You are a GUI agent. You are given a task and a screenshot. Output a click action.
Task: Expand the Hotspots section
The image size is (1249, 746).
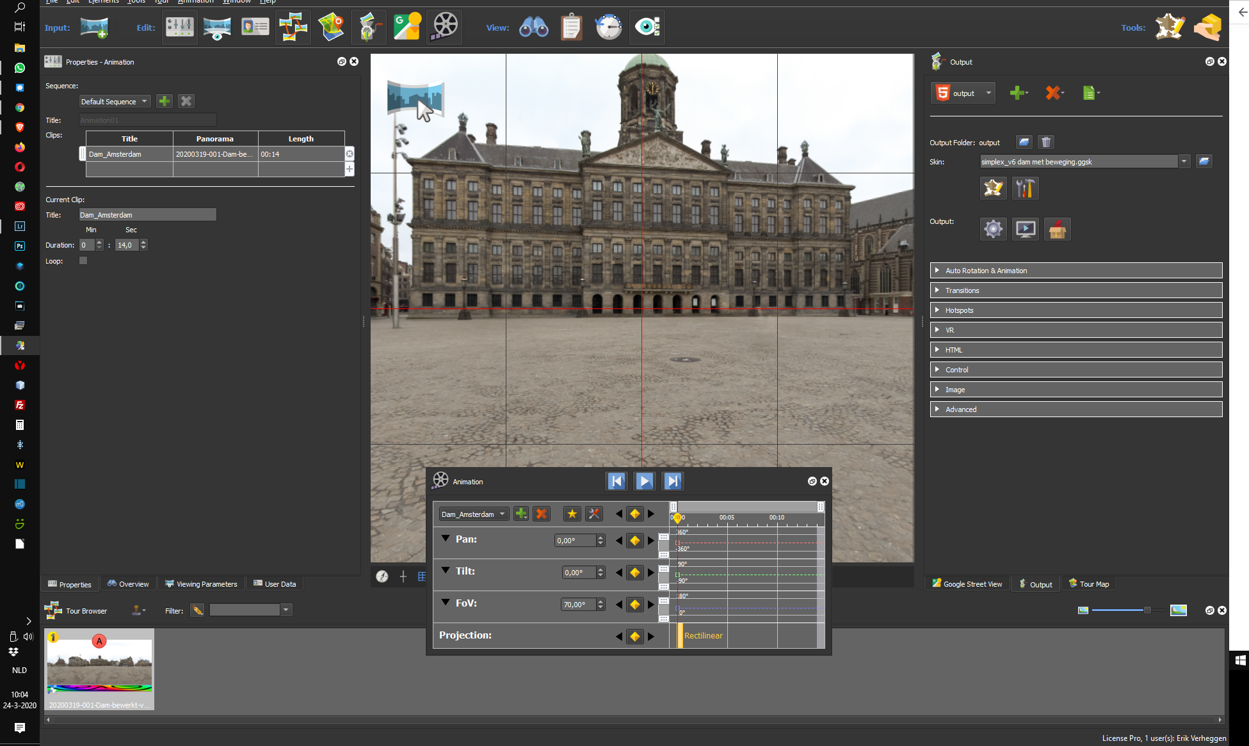[1076, 310]
